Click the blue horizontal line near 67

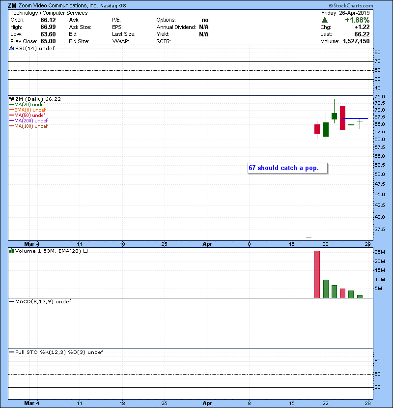[x=355, y=118]
